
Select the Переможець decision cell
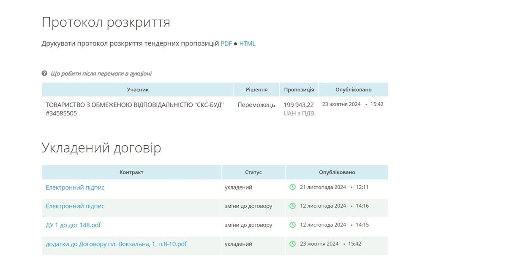click(x=256, y=105)
